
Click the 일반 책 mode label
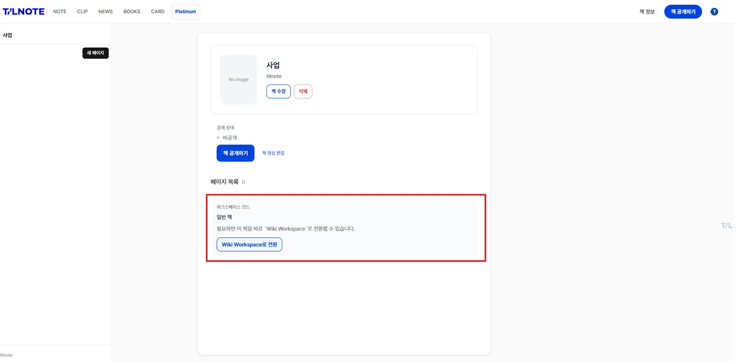224,217
